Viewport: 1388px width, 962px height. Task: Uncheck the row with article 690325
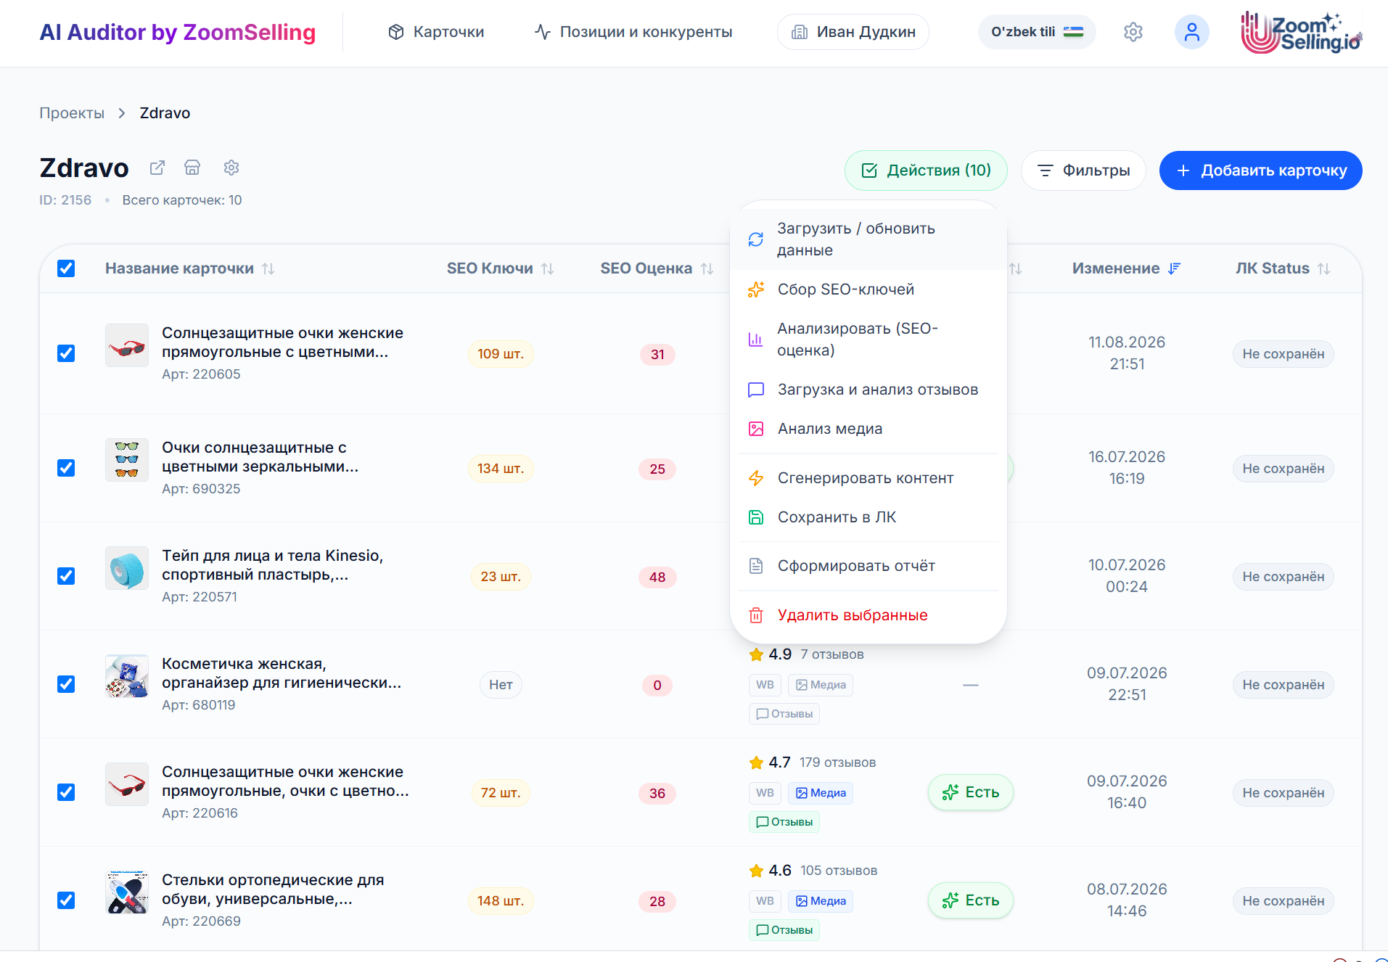coord(66,468)
